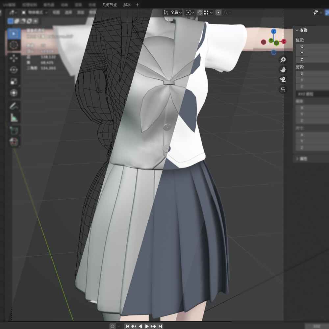Click the pan view hand icon

coord(283,69)
